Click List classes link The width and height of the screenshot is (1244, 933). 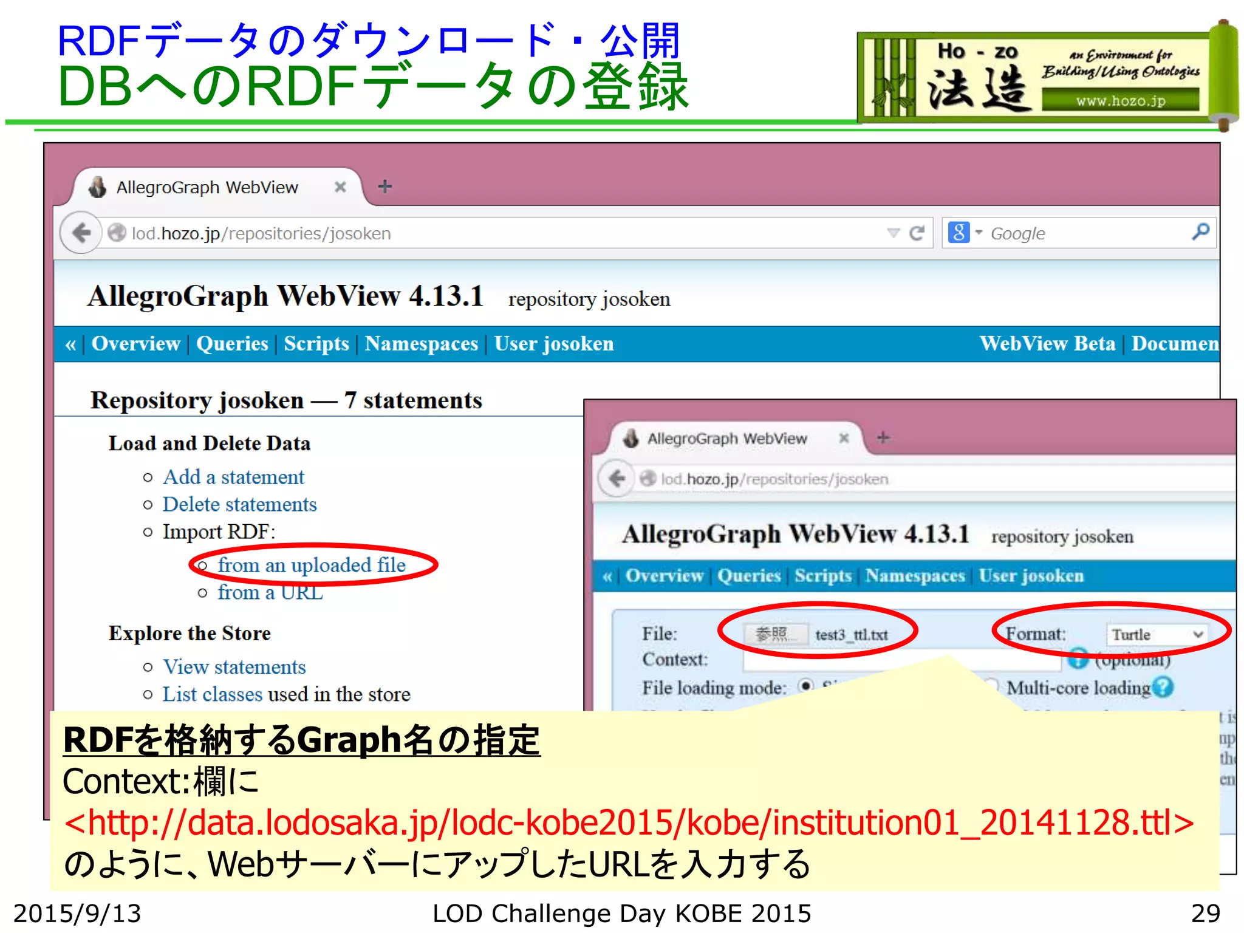tap(213, 694)
